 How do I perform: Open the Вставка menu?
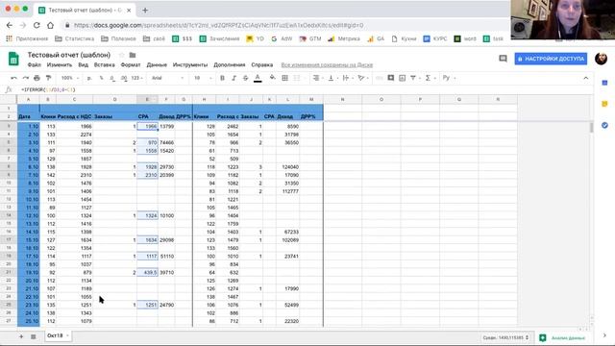[x=105, y=64]
